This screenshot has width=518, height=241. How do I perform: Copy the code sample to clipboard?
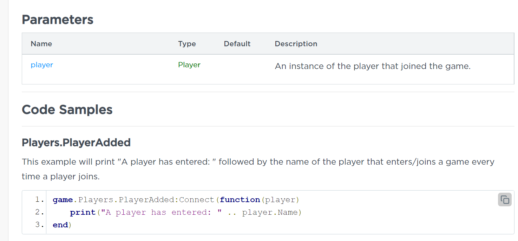tap(505, 200)
